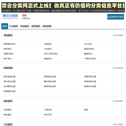Open the 会计培训 category

click(x=88, y=44)
